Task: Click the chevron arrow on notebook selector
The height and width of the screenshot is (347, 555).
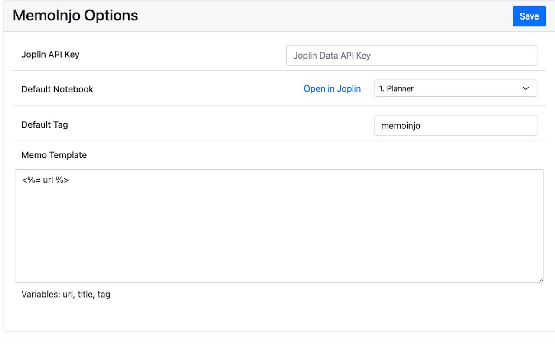Action: [526, 88]
